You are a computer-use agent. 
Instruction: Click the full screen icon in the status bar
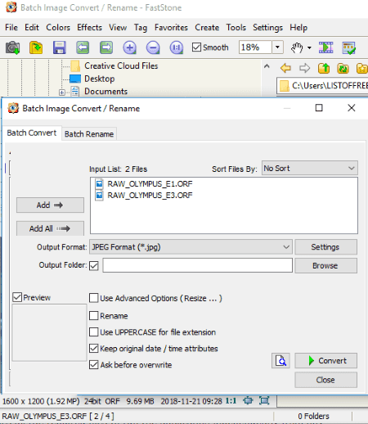[x=264, y=400]
